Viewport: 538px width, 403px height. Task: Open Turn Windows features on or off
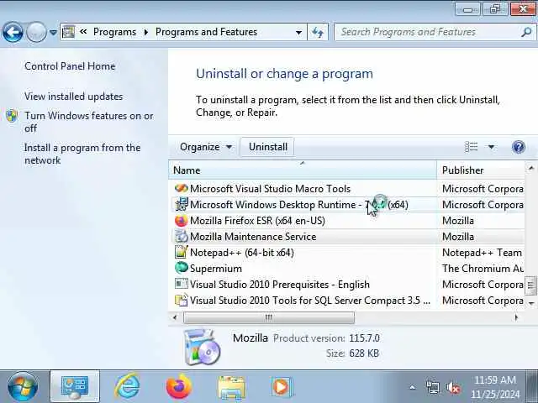pos(88,122)
